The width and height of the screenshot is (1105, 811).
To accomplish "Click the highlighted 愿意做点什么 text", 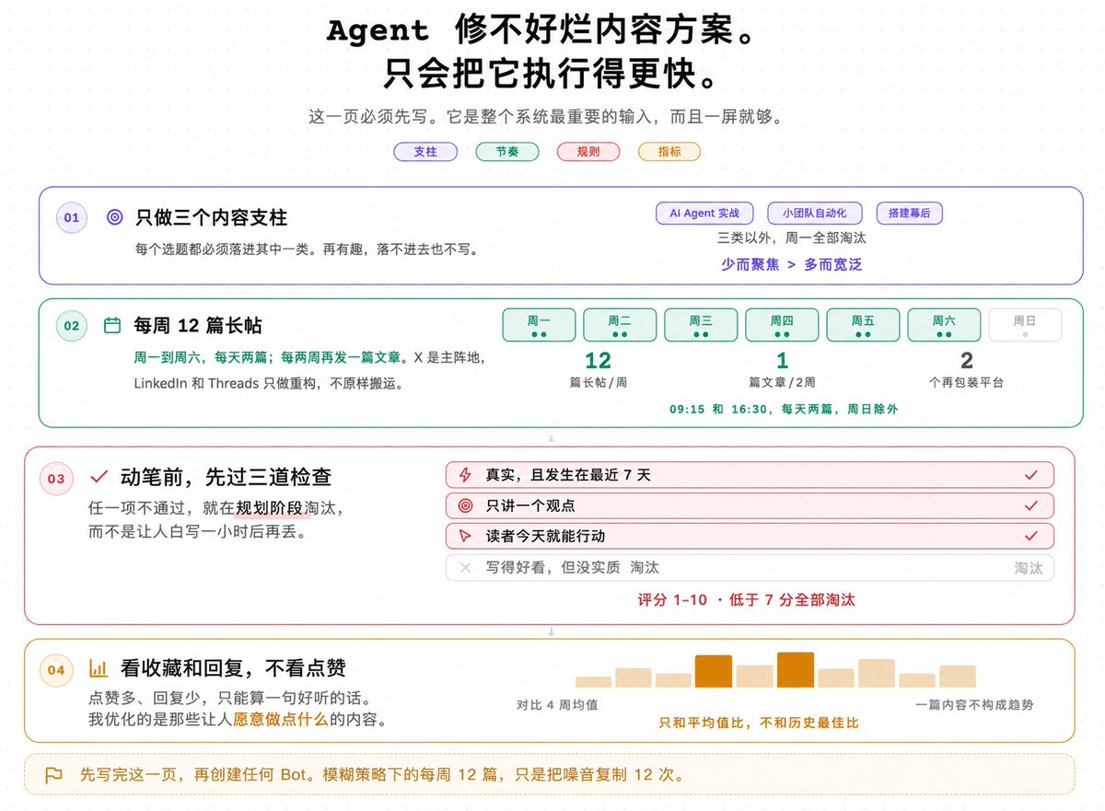I will coord(280,719).
